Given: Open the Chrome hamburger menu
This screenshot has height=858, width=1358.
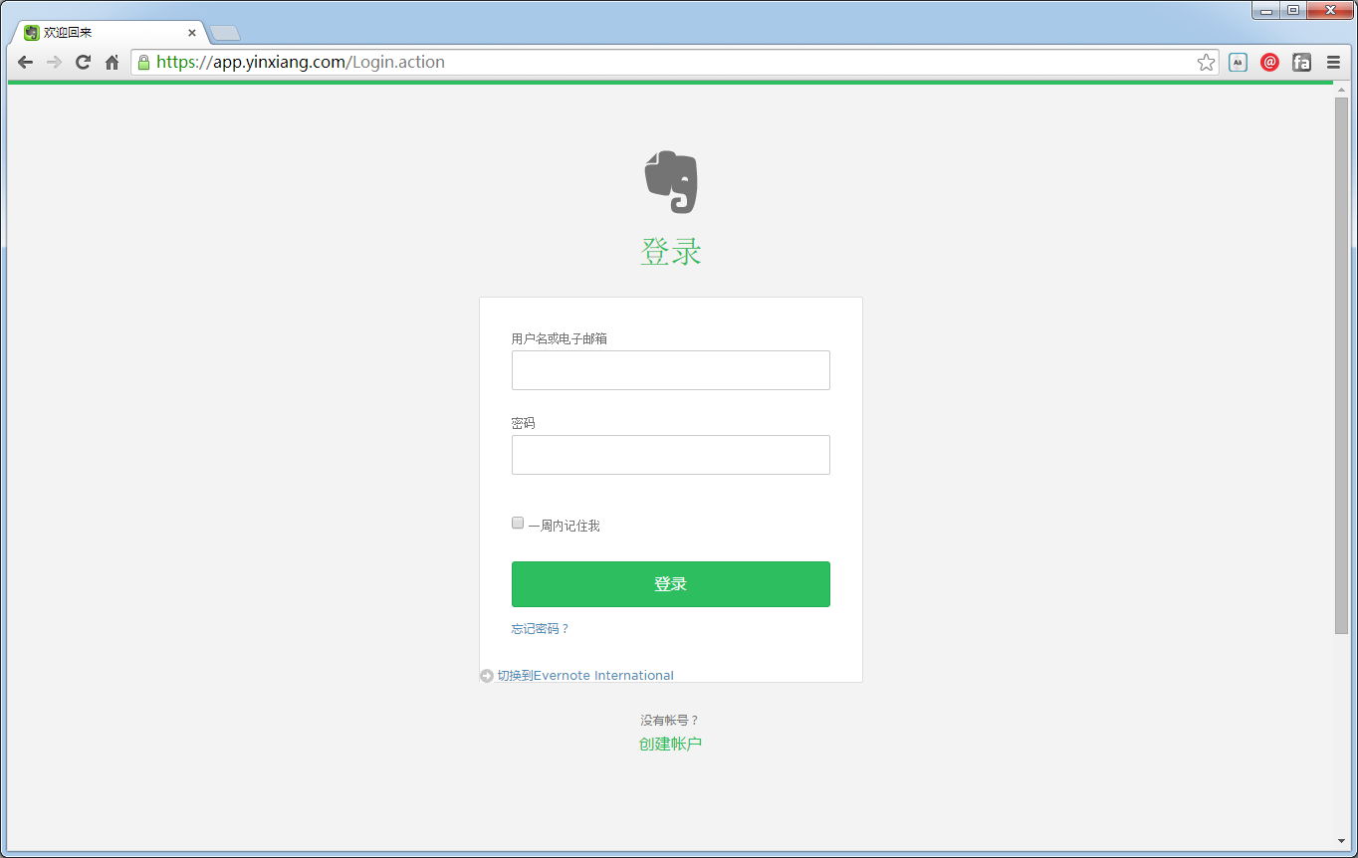Looking at the screenshot, I should click(1333, 63).
